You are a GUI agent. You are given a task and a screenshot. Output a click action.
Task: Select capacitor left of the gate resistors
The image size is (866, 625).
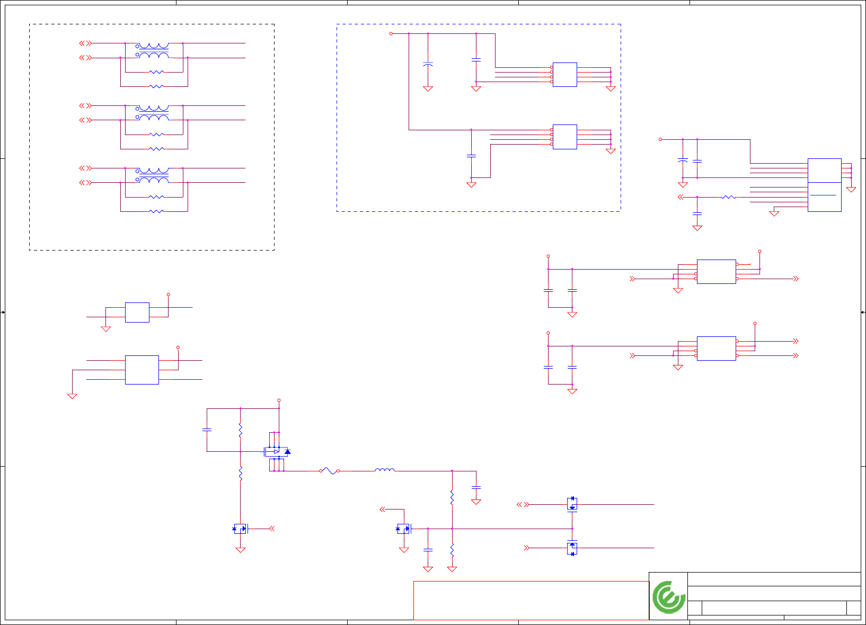tap(207, 430)
